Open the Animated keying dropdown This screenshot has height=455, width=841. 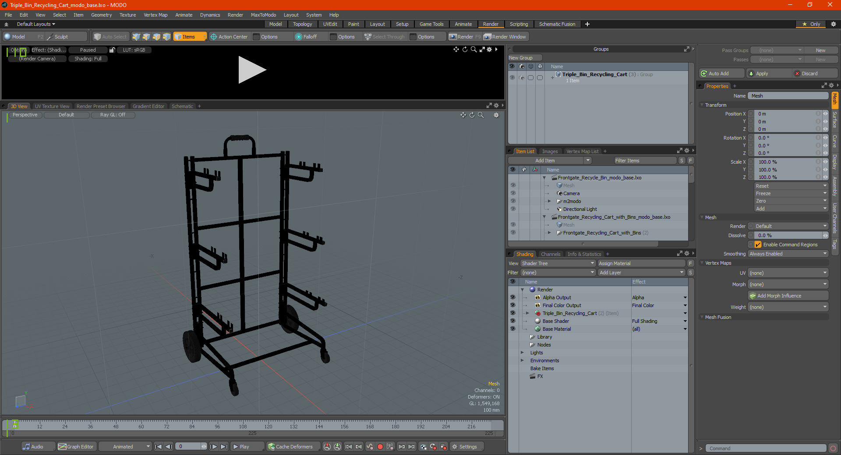pos(125,447)
